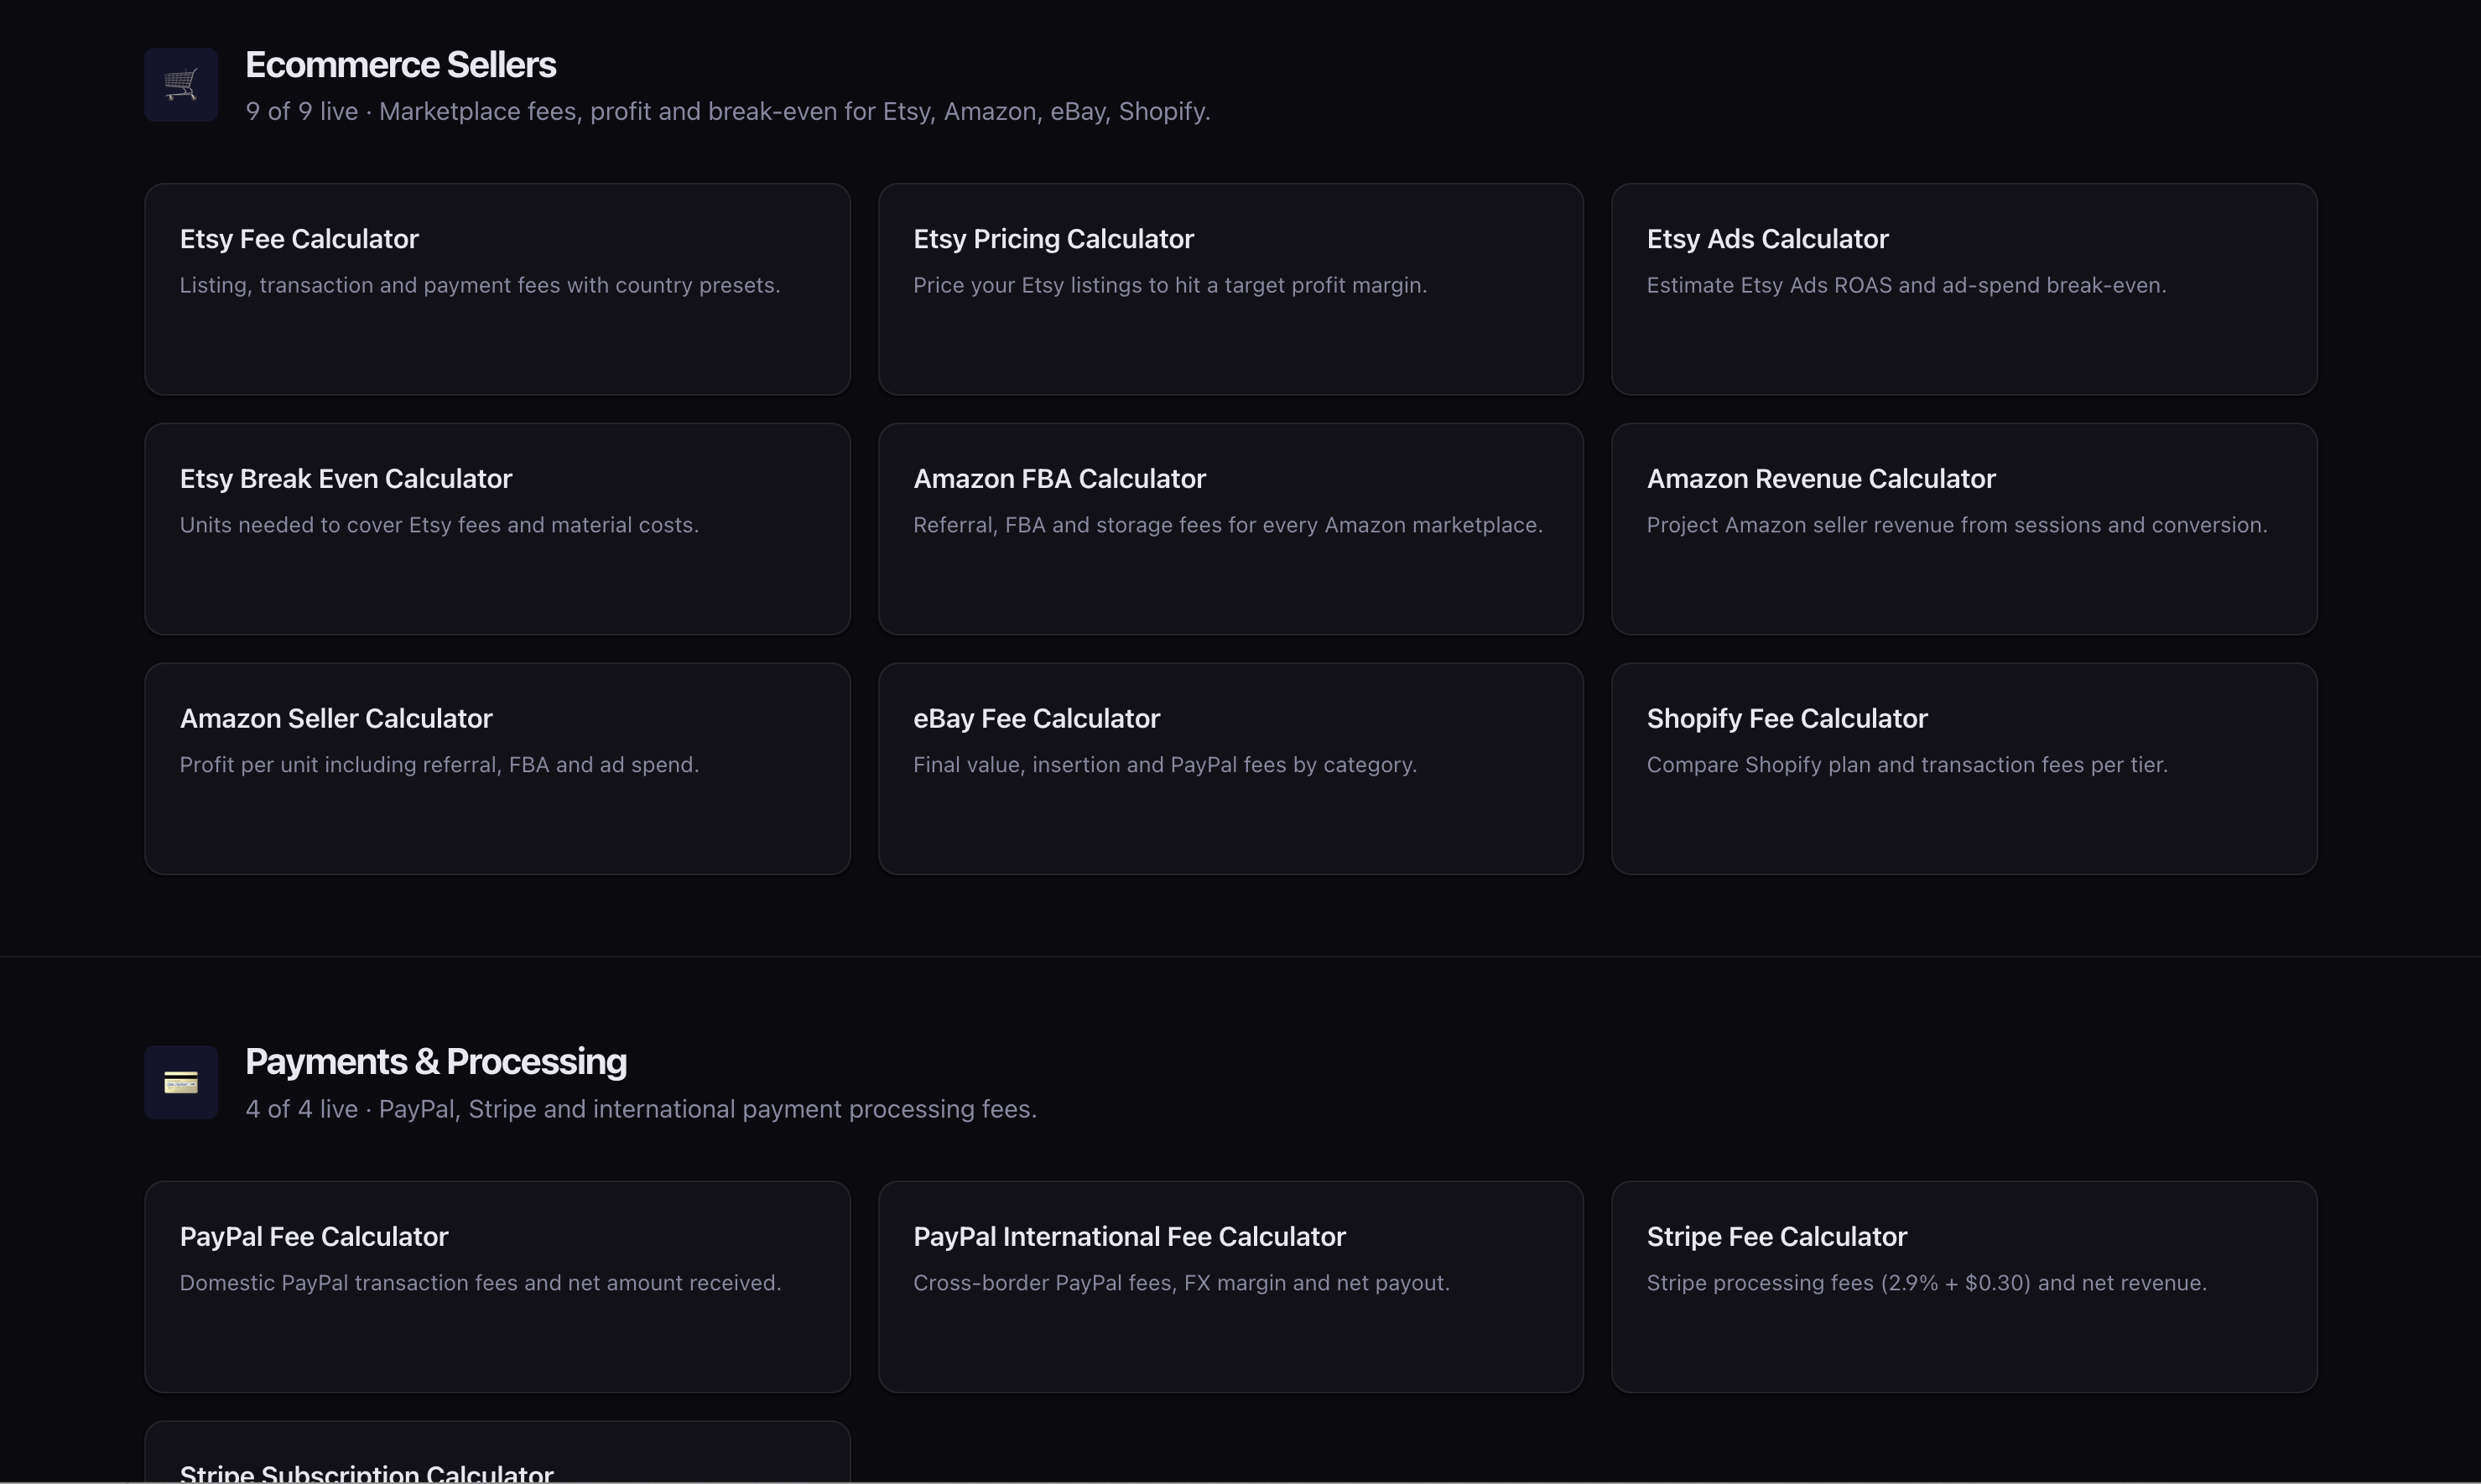Open the Shopify Fee Calculator card

pyautogui.click(x=1963, y=769)
